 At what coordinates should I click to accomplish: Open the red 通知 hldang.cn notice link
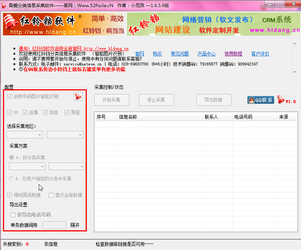(73, 48)
